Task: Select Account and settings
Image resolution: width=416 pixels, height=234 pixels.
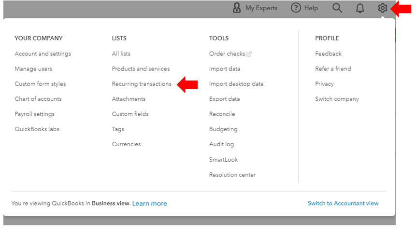Action: pyautogui.click(x=43, y=54)
